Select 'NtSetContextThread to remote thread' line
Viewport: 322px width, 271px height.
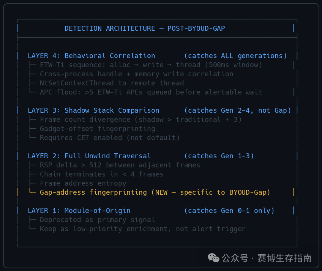pos(112,83)
